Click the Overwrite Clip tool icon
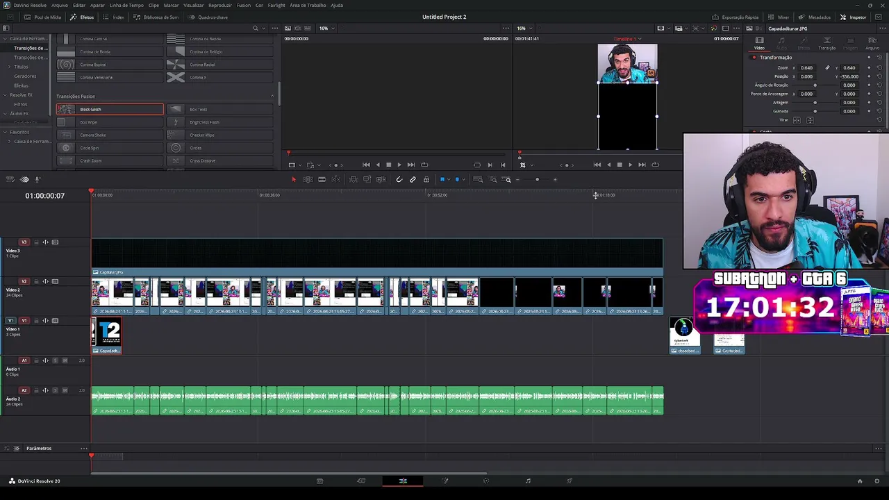The image size is (889, 500). point(367,180)
